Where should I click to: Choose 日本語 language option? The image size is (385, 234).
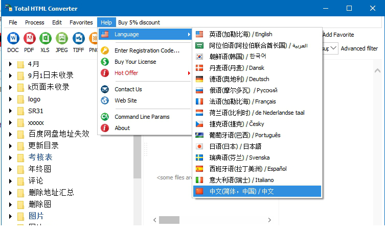(x=257, y=146)
